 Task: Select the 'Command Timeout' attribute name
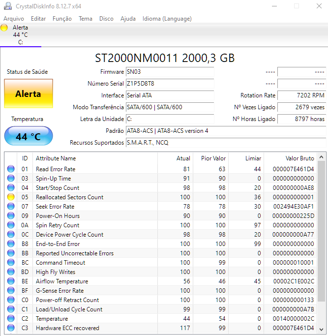pyautogui.click(x=60, y=263)
